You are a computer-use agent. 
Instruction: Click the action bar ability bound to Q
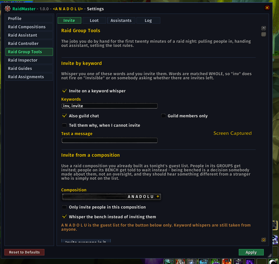coord(169,261)
